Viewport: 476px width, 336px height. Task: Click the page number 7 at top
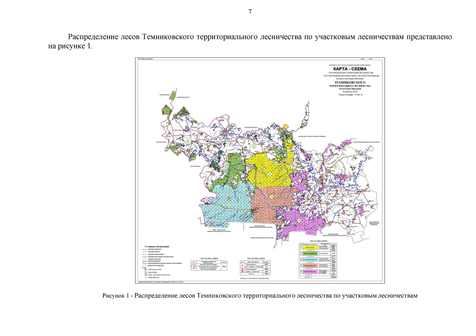(250, 12)
